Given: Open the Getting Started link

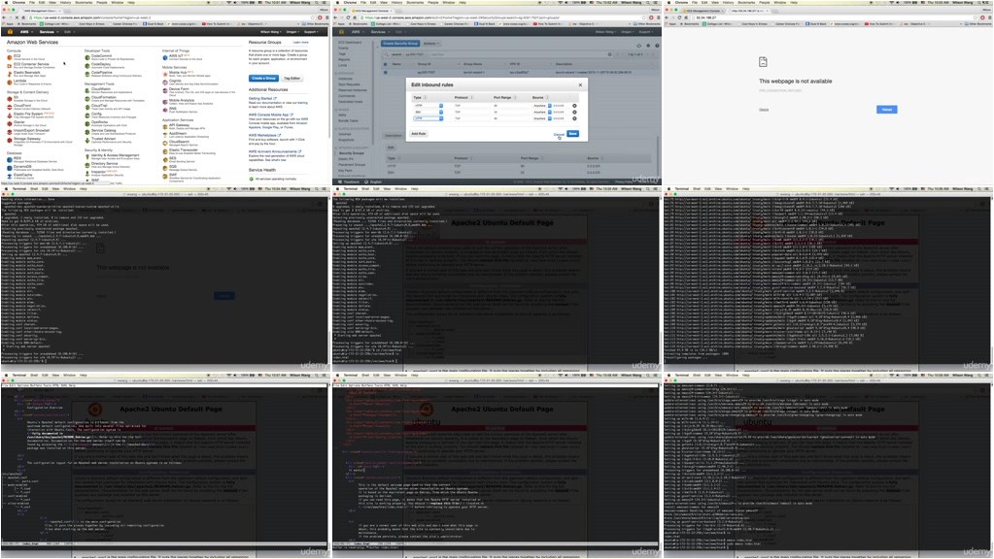Looking at the screenshot, I should [x=261, y=99].
